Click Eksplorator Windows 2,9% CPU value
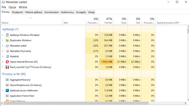This screenshot has width=189, height=106. pos(96,40)
